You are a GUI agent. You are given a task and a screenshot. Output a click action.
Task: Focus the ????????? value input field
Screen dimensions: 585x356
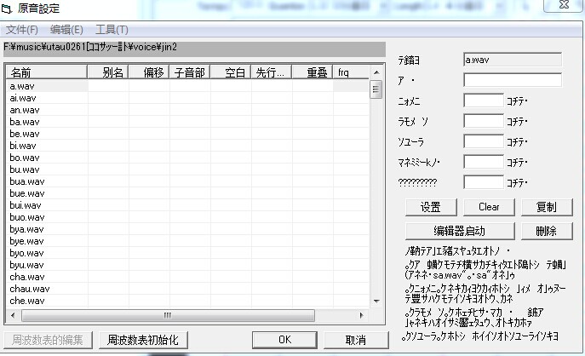pos(484,182)
